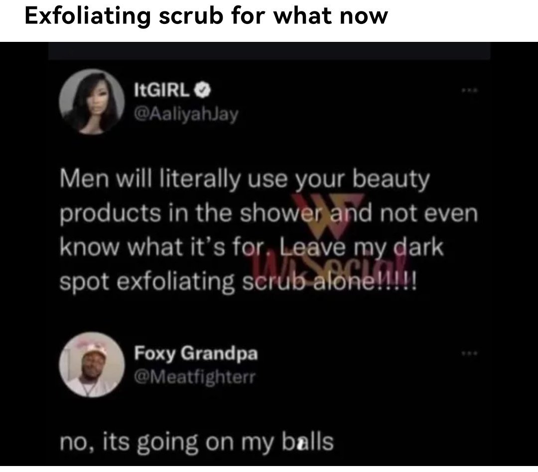538x472 pixels.
Task: Click the dark gray bar above ItGIRL's tweet
Action: pos(269,51)
